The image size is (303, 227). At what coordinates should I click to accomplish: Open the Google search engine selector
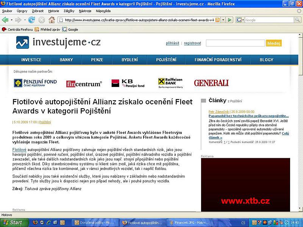point(241,20)
